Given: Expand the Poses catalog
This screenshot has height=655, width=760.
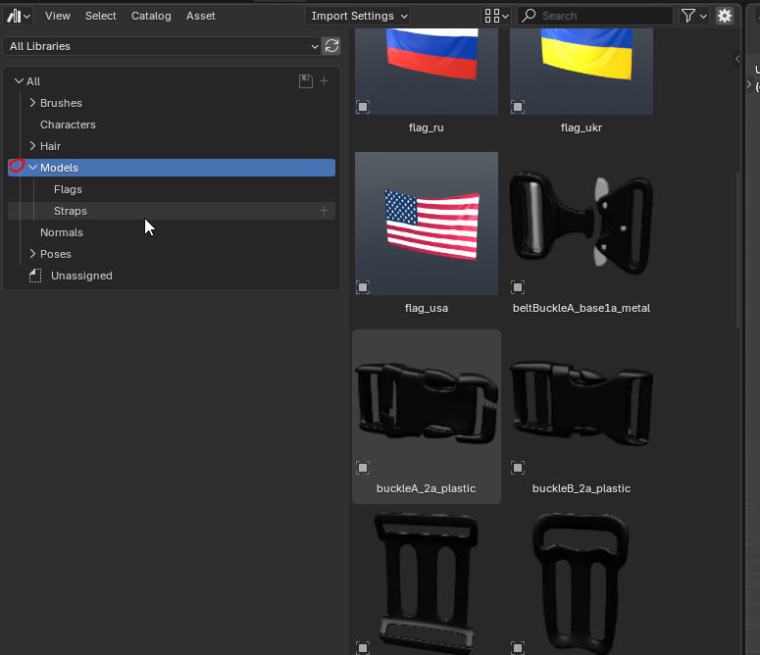Looking at the screenshot, I should pos(32,253).
